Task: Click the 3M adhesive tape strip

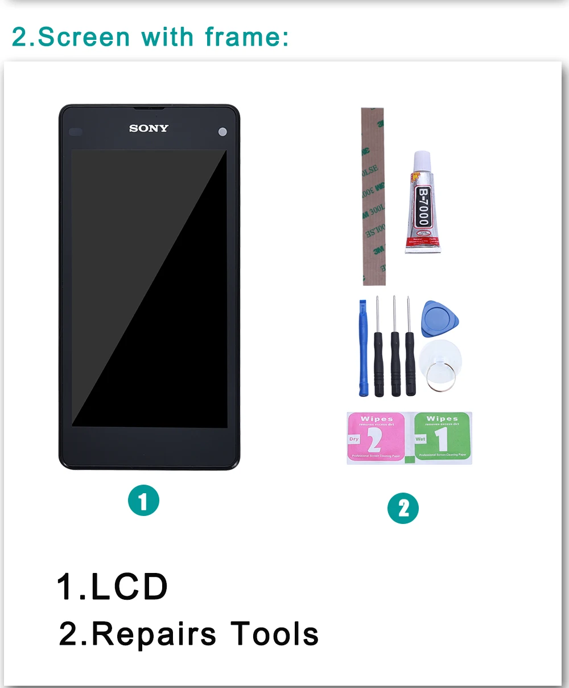Action: (373, 196)
